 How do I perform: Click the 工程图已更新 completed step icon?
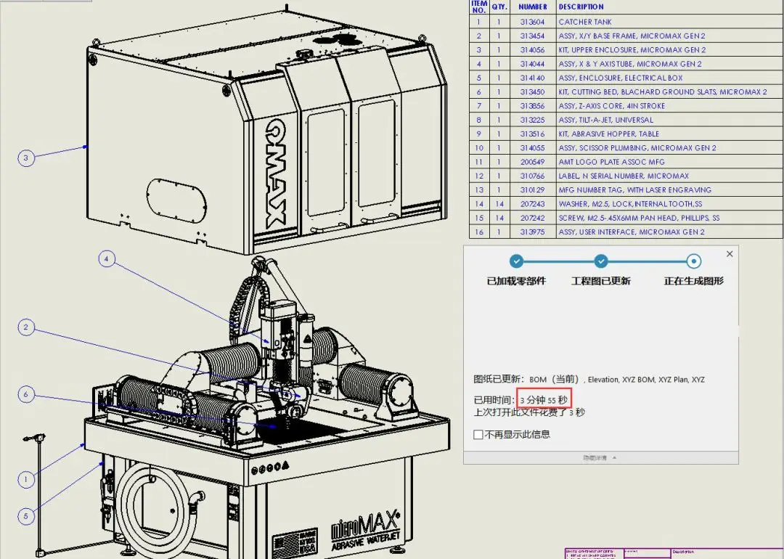(x=601, y=261)
